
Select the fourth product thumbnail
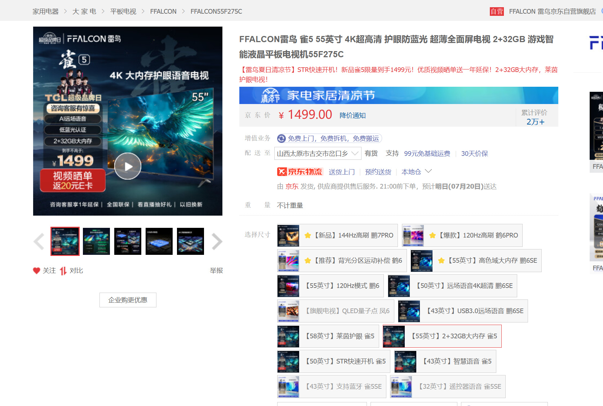tap(159, 241)
